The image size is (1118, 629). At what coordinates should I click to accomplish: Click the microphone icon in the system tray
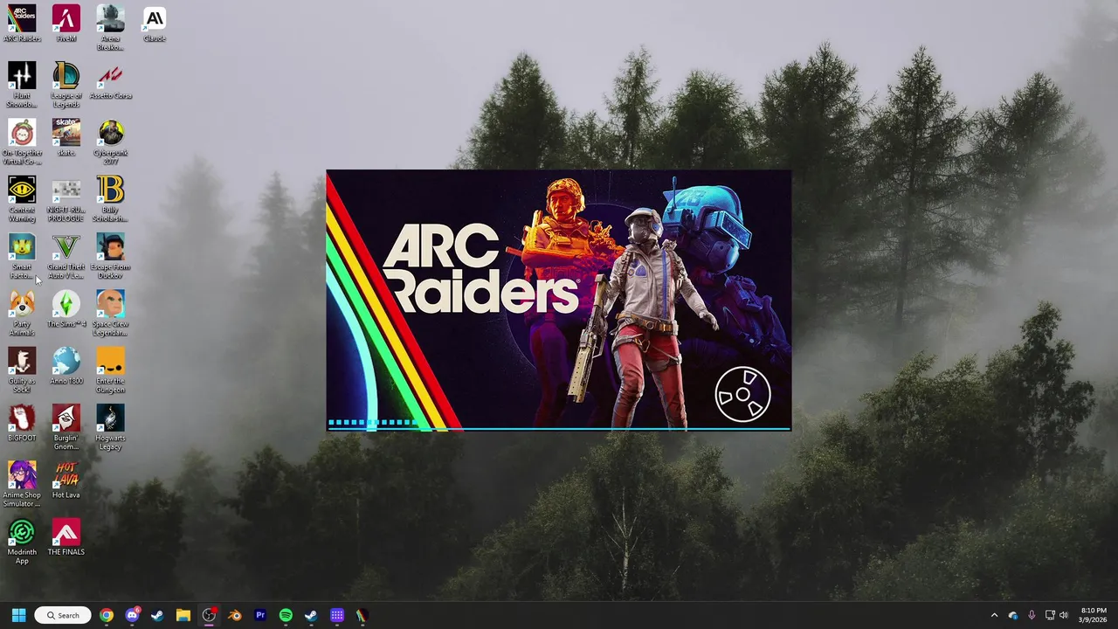click(x=1032, y=615)
